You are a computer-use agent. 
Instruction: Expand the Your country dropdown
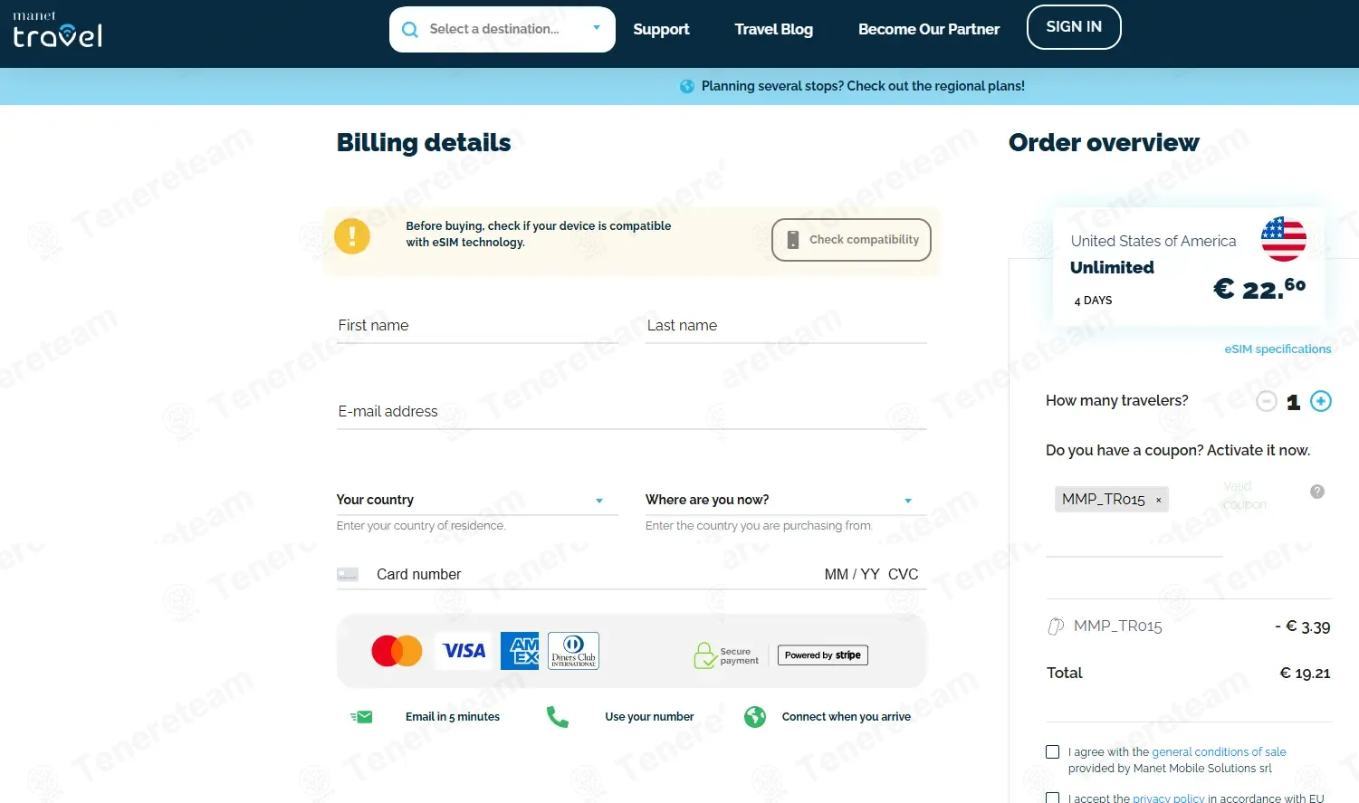[x=477, y=500]
